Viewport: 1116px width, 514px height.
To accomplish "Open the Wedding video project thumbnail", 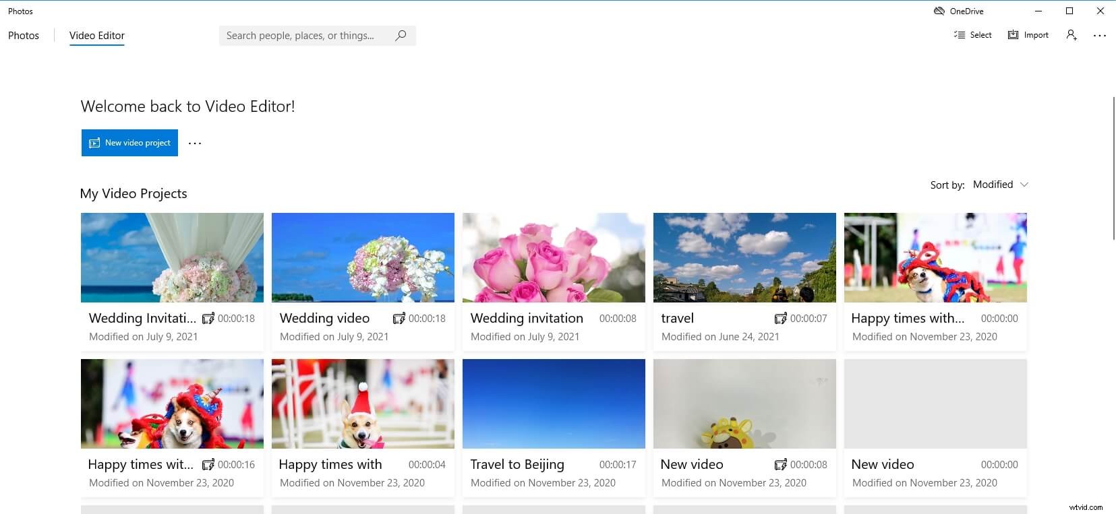I will [363, 257].
